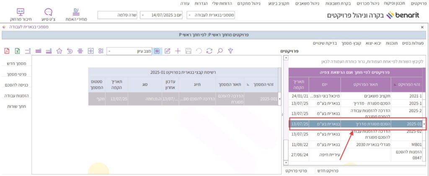Click the refresh arrows icon
Screen dimensions: 429x176
(x=209, y=51)
